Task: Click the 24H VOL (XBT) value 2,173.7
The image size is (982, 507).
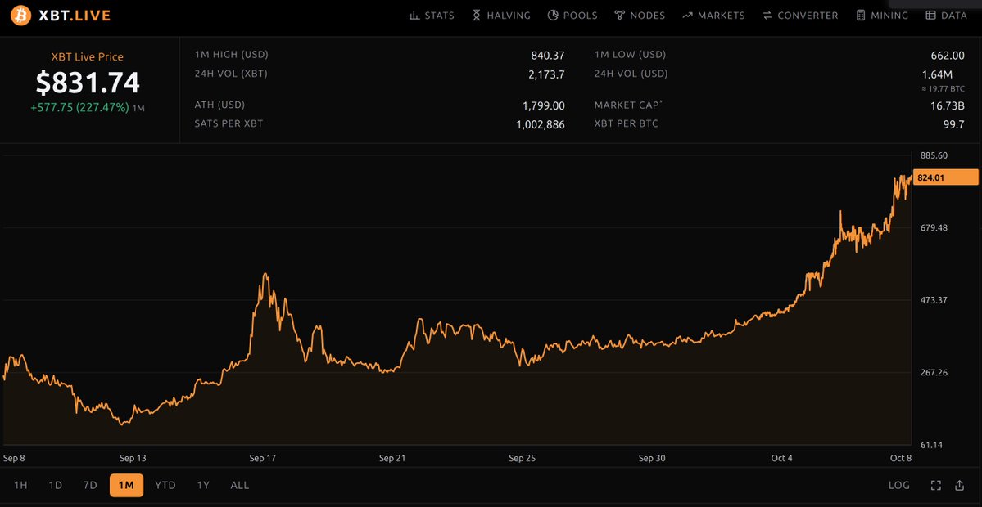Action: 546,74
